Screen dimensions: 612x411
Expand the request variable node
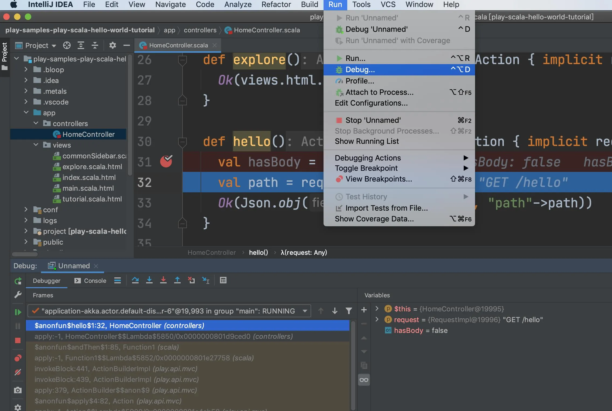pos(377,319)
